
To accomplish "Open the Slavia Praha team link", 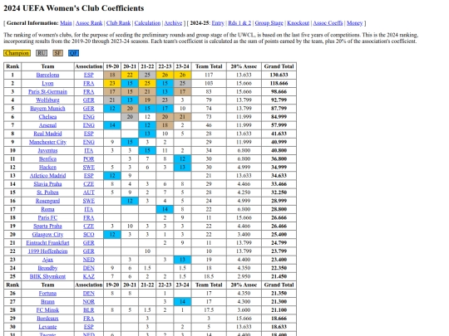I will (x=47, y=184).
